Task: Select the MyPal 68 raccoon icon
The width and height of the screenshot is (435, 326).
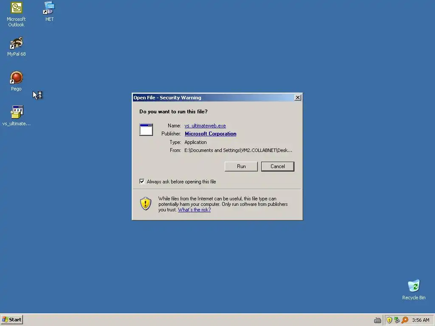Action: [17, 43]
